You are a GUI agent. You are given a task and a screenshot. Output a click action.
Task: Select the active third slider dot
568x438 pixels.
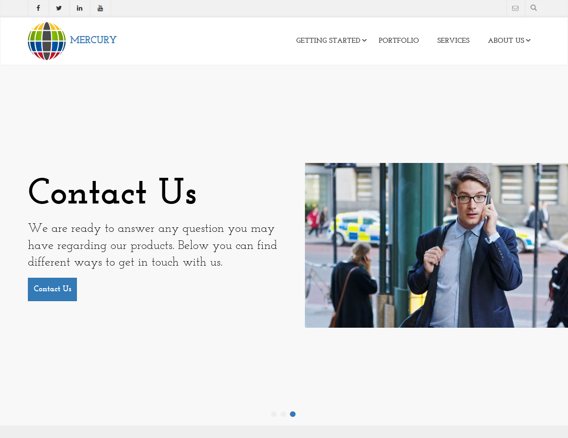[293, 414]
